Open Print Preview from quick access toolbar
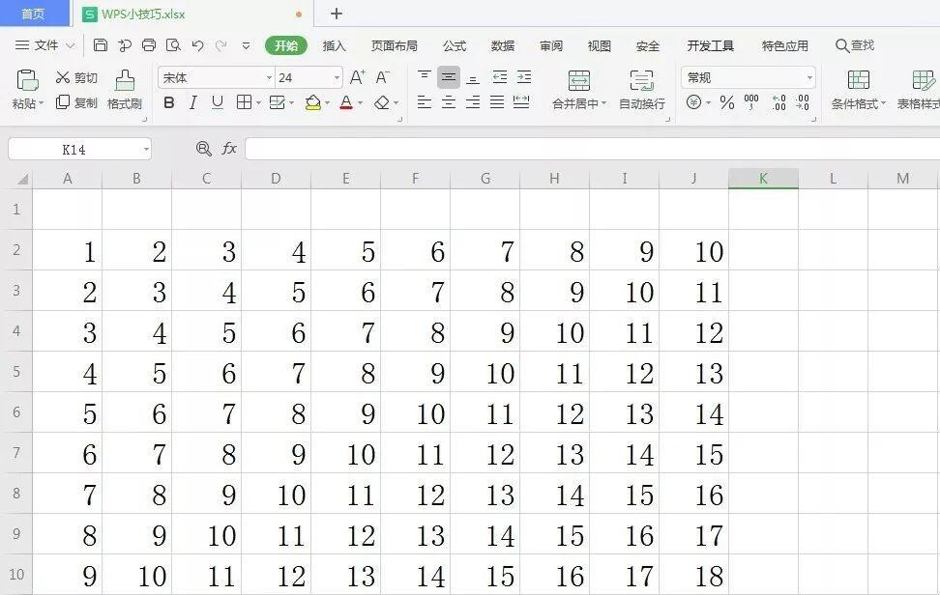Viewport: 940px width, 595px height. pyautogui.click(x=173, y=45)
